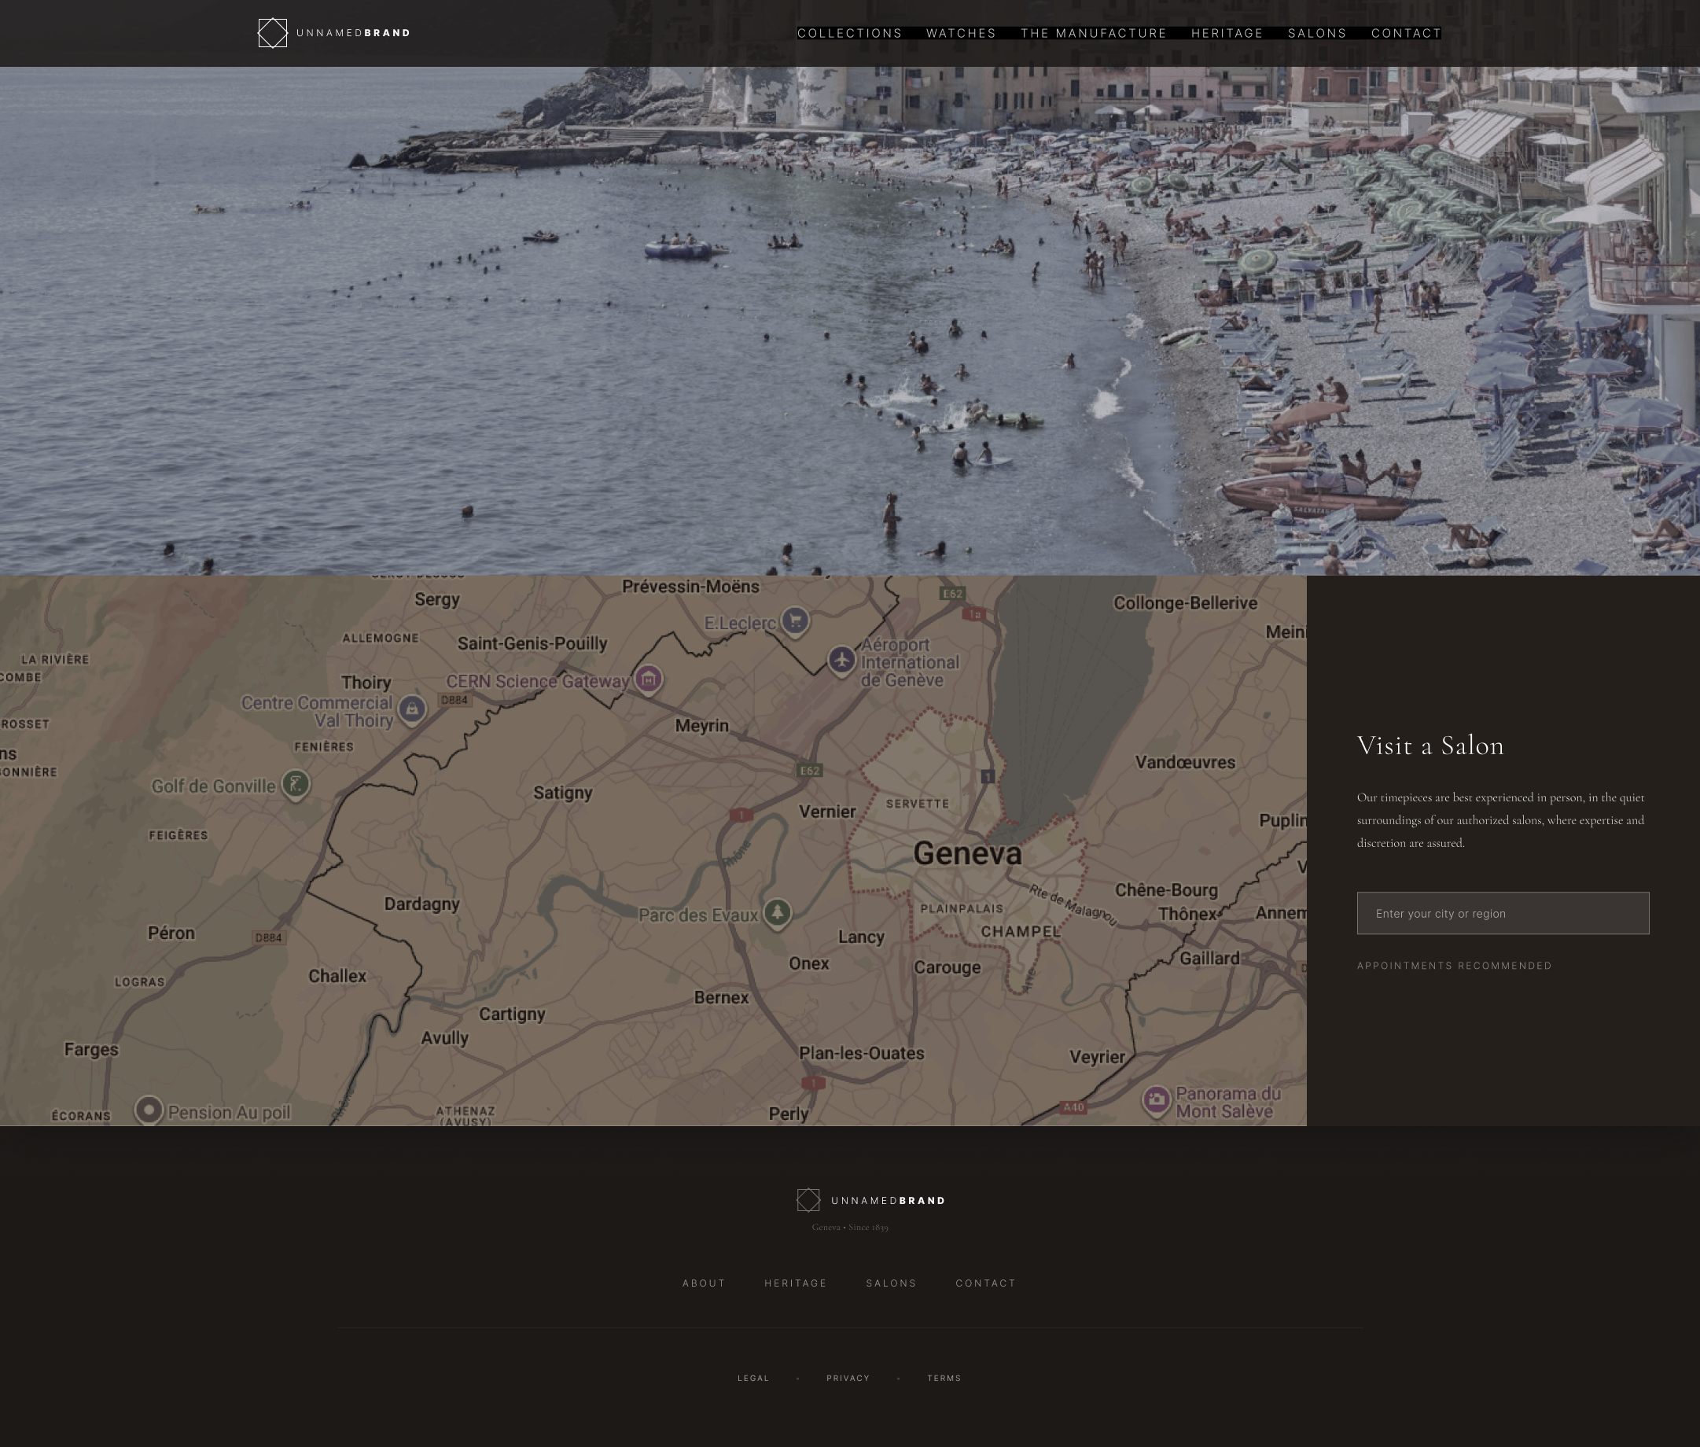Viewport: 1700px width, 1447px height.
Task: Click the Pension Au poil map pin
Action: (x=149, y=1110)
